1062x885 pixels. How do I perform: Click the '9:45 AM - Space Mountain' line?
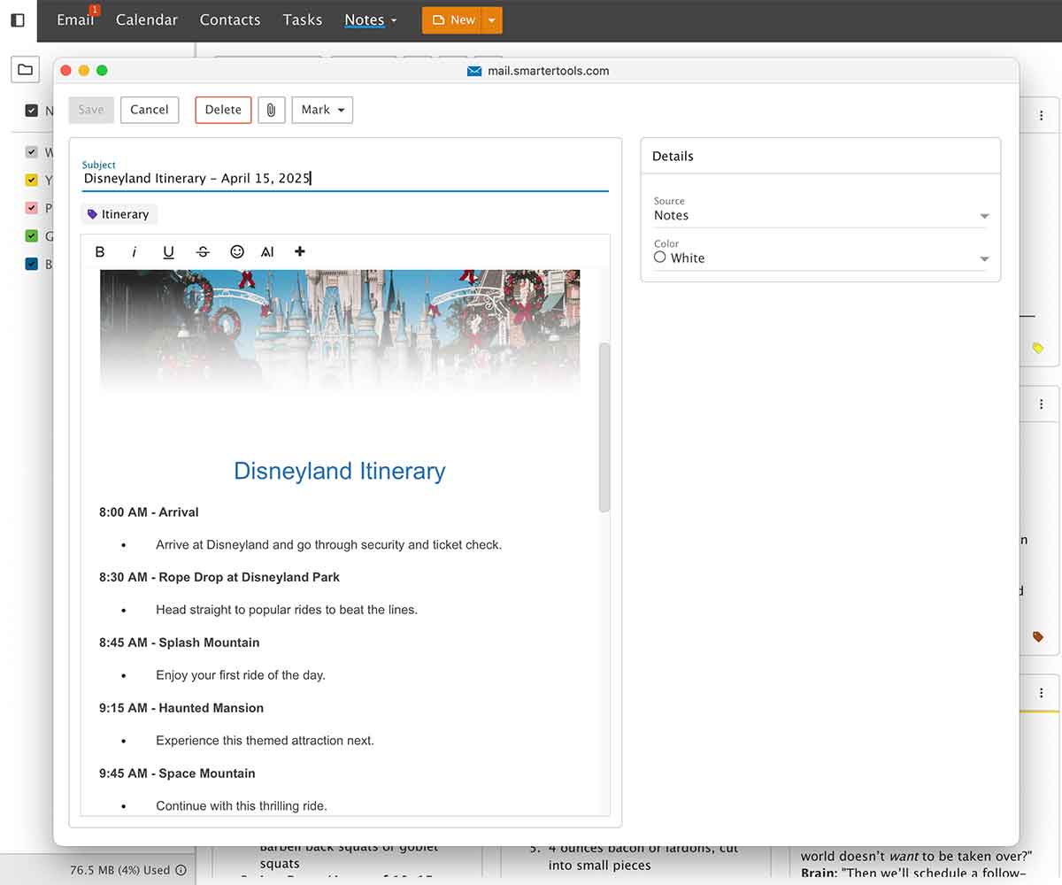click(177, 773)
